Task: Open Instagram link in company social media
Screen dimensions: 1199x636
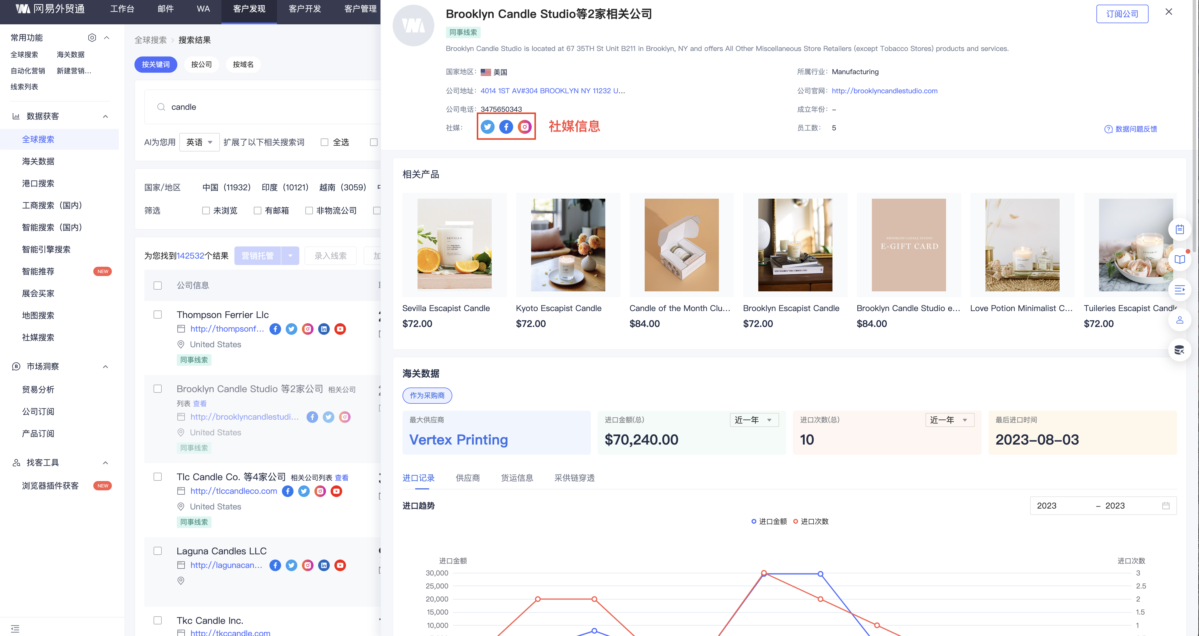Action: click(x=524, y=127)
